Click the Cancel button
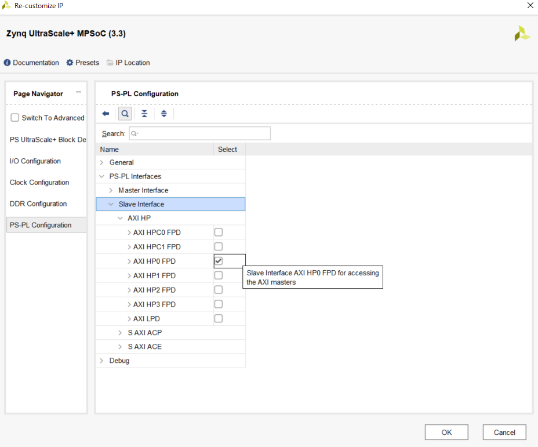 point(504,433)
